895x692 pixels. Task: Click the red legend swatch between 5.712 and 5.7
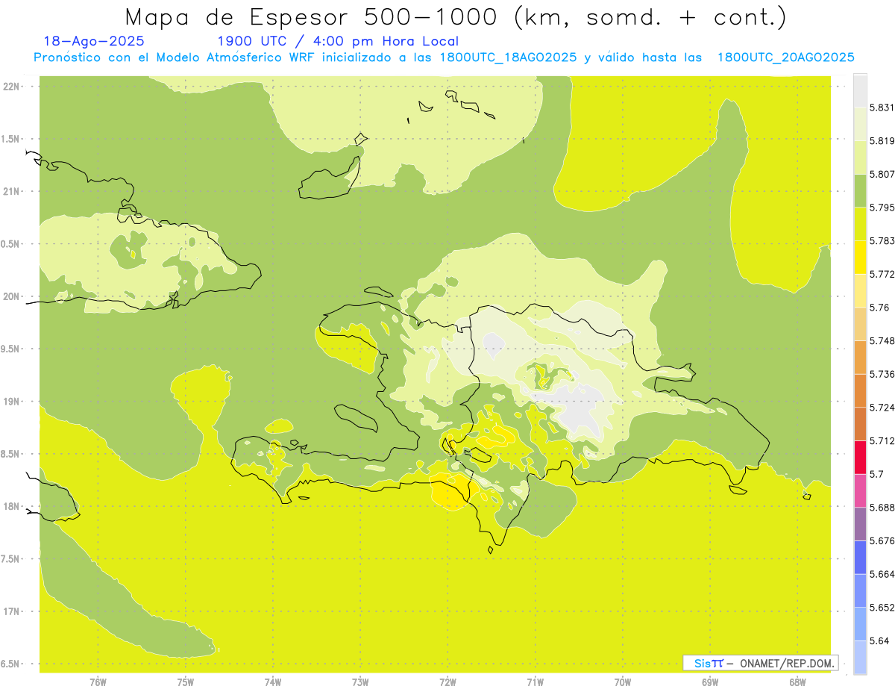point(860,457)
